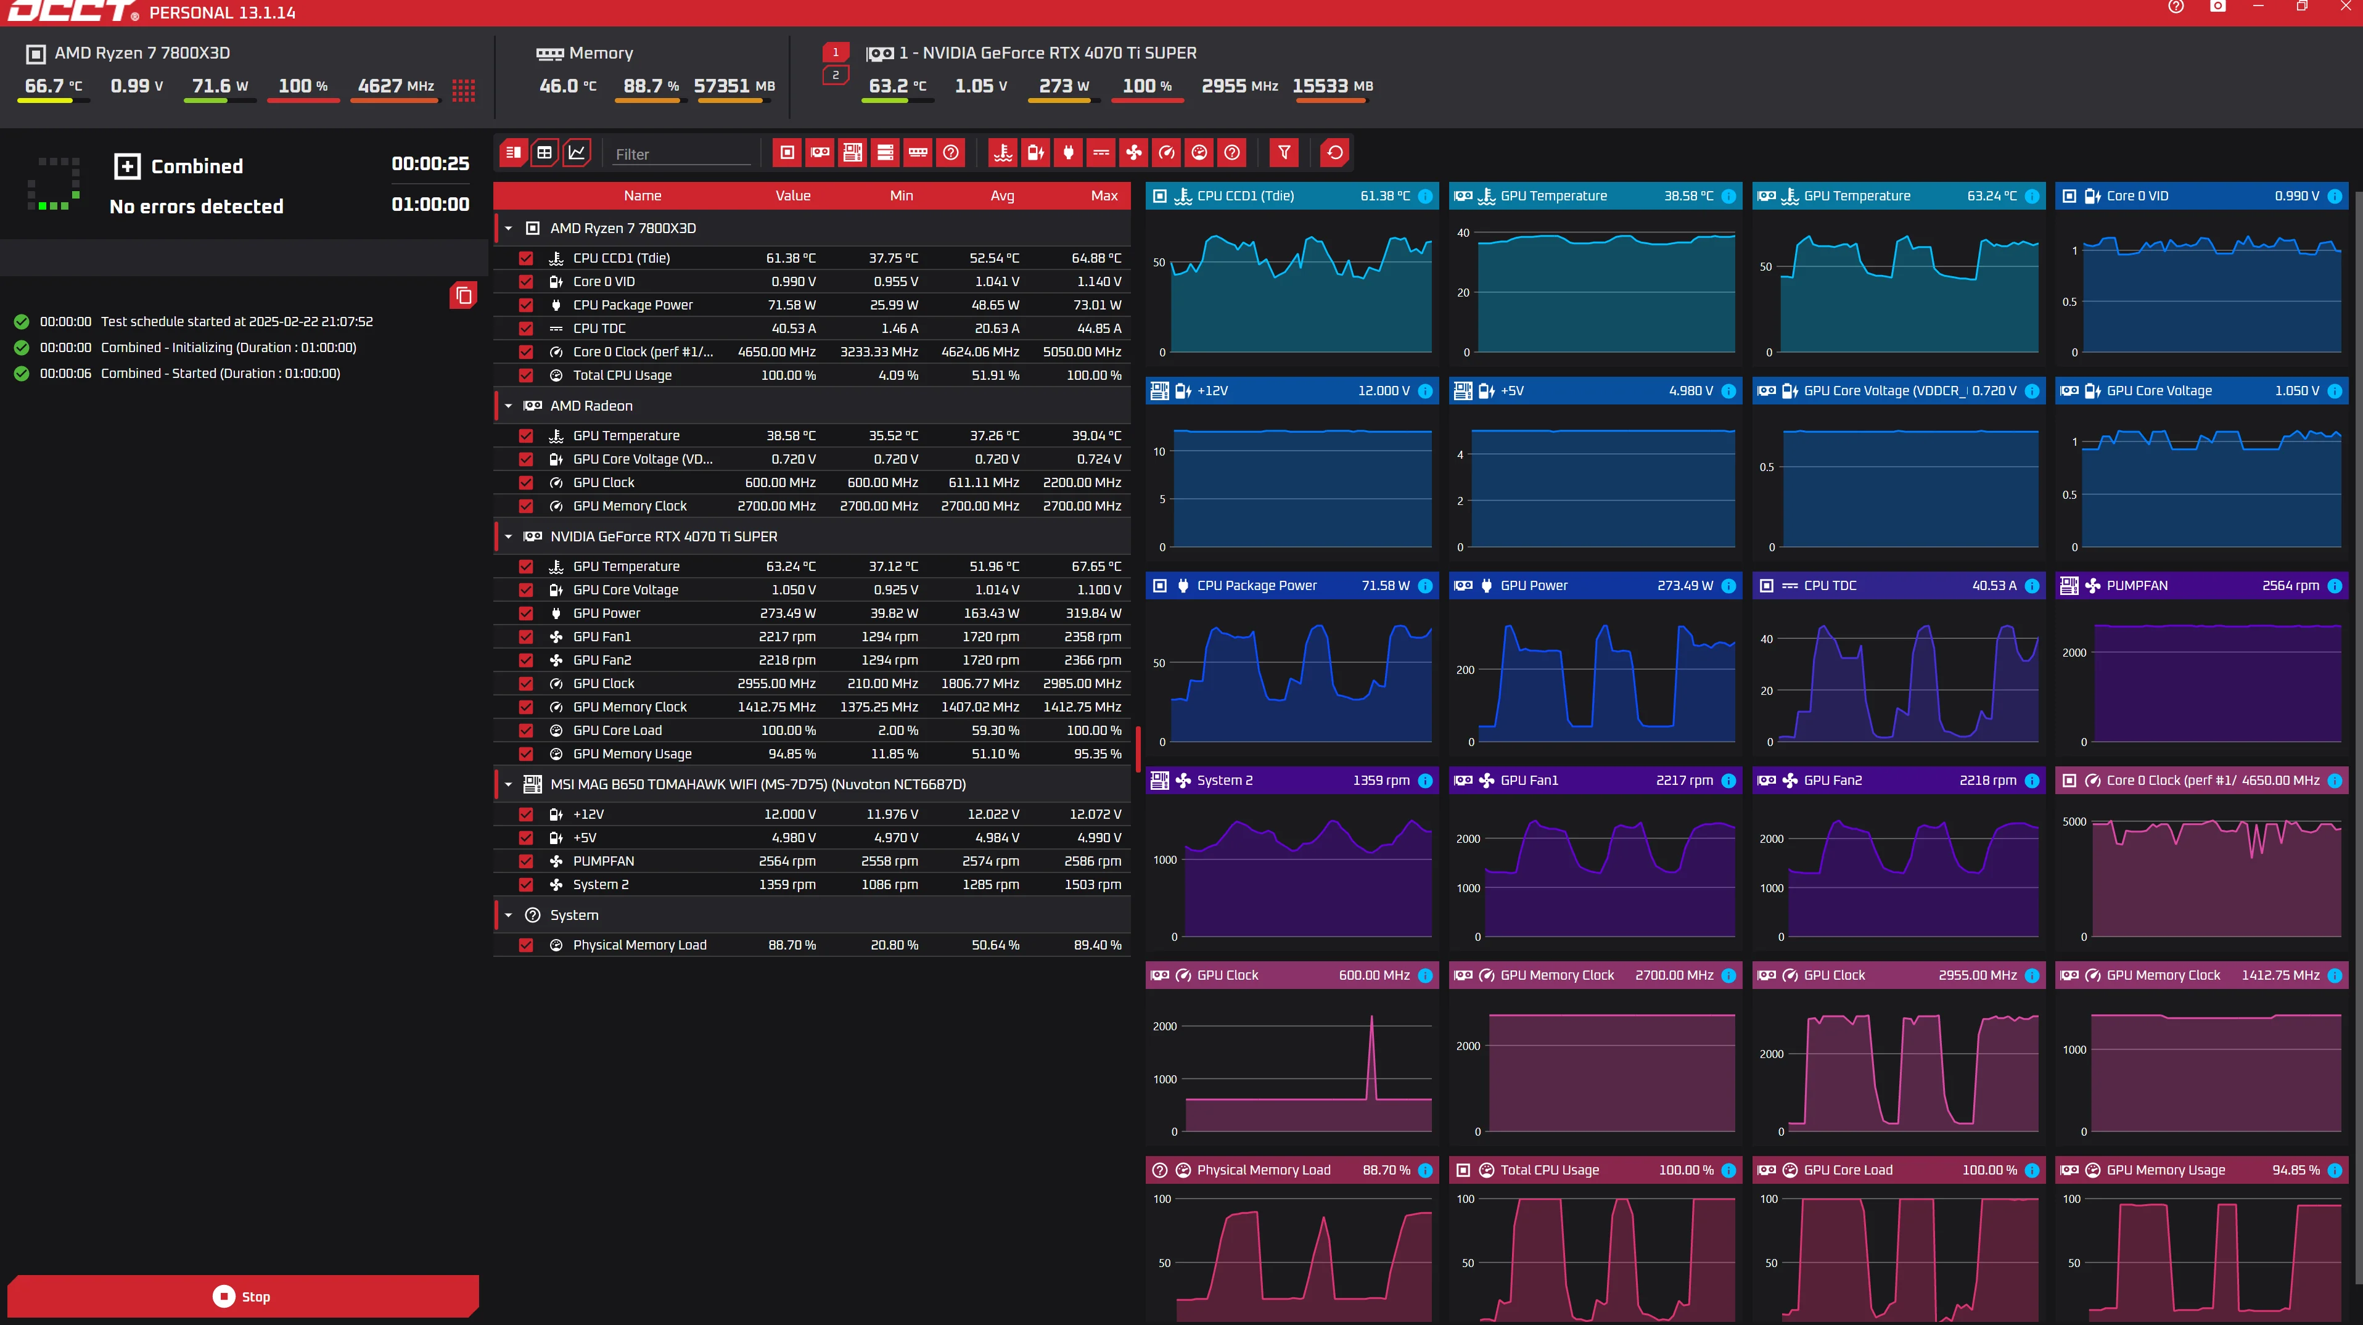Toggle the memory module filter icon

coord(918,153)
